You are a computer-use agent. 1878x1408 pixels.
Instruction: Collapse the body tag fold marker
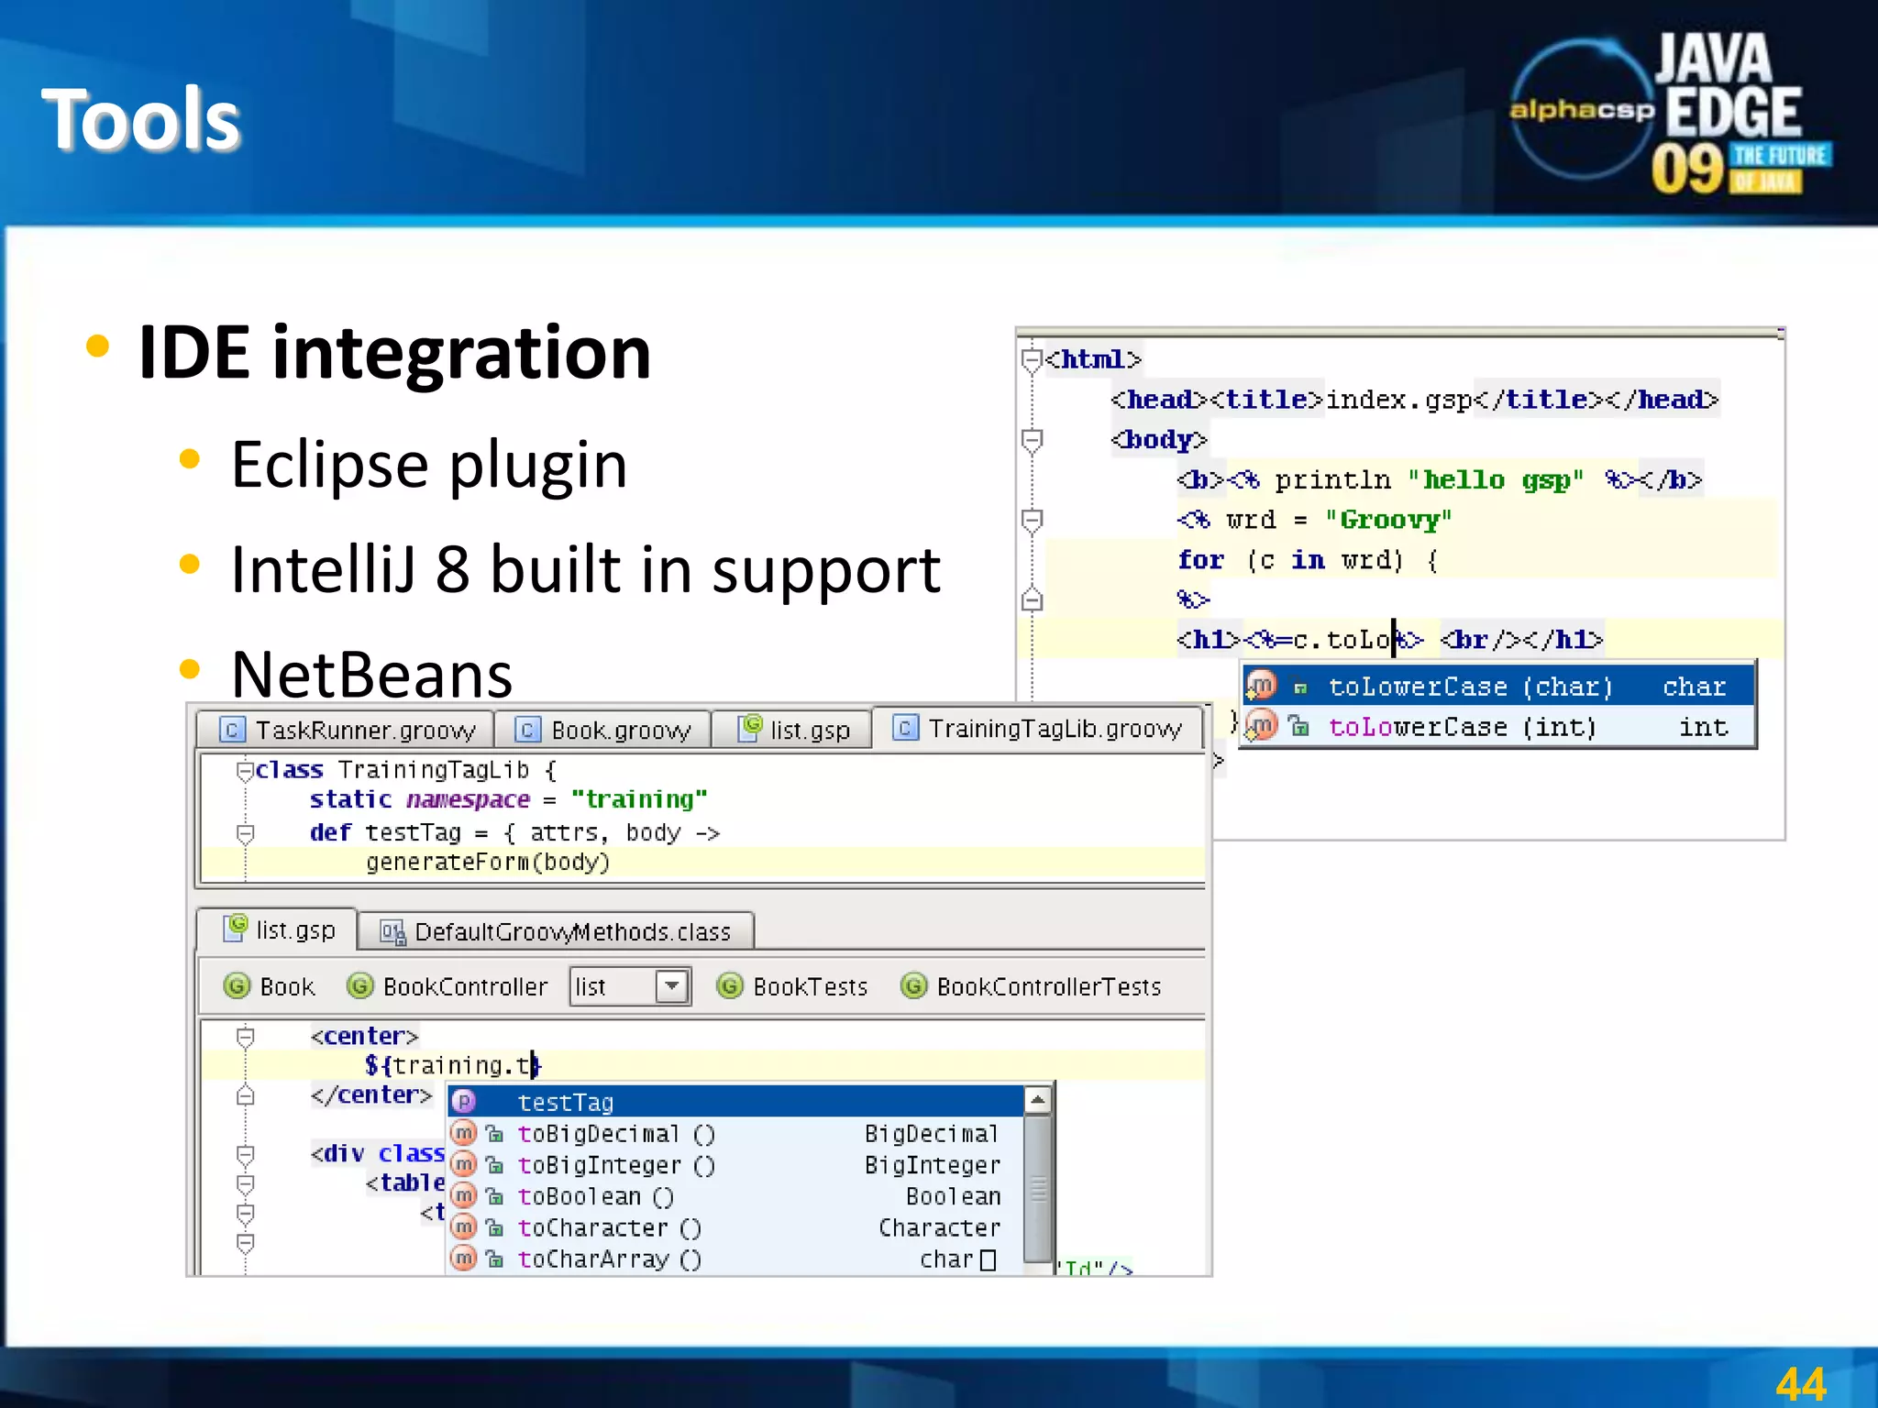[x=1033, y=440]
